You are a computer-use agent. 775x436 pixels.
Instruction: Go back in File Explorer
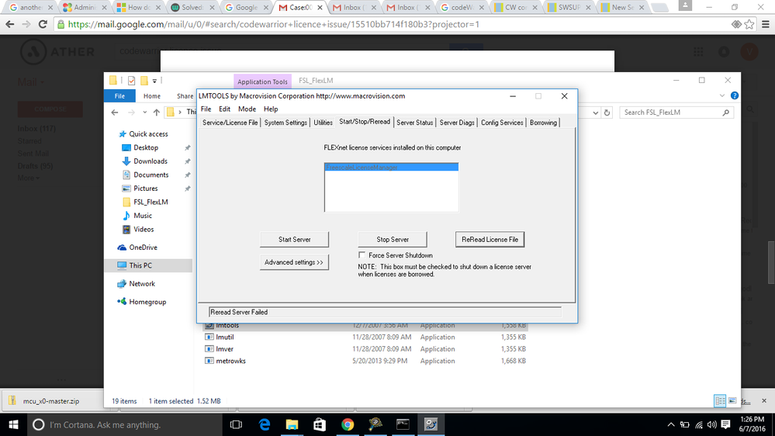point(115,112)
